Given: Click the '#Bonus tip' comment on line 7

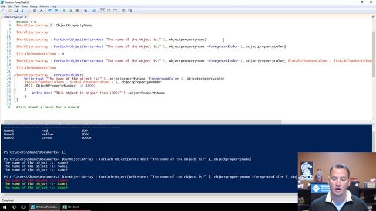Looking at the screenshot, I should coord(26,22).
